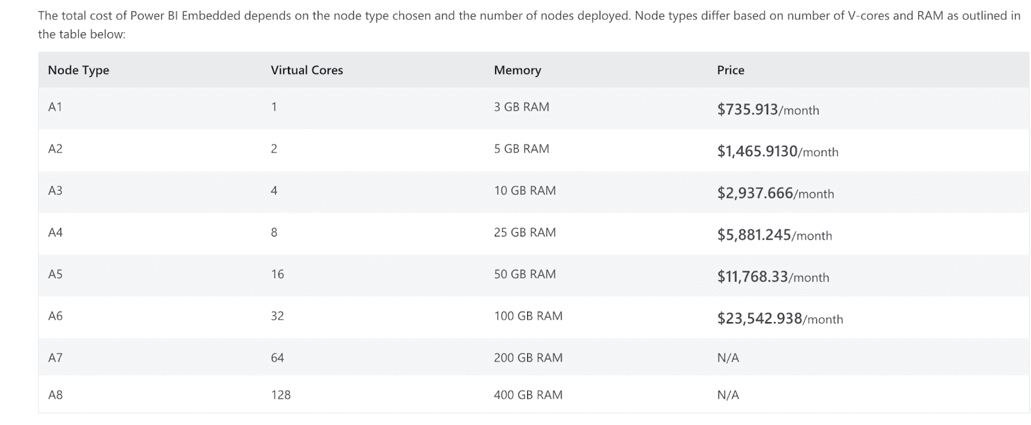Click the 64 virtual cores value

[277, 357]
